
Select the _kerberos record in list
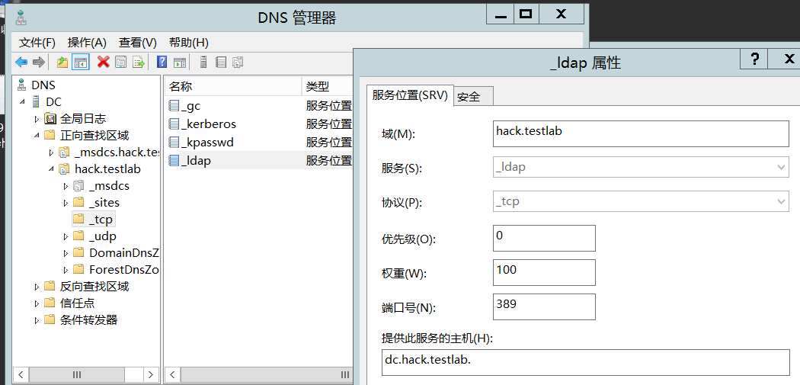coord(210,124)
